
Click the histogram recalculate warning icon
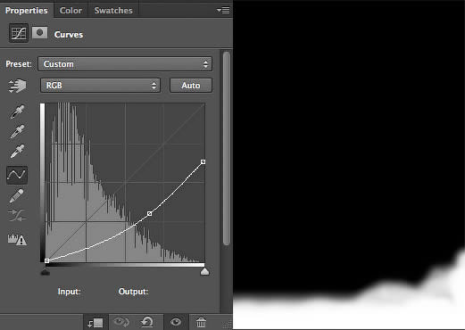17,239
